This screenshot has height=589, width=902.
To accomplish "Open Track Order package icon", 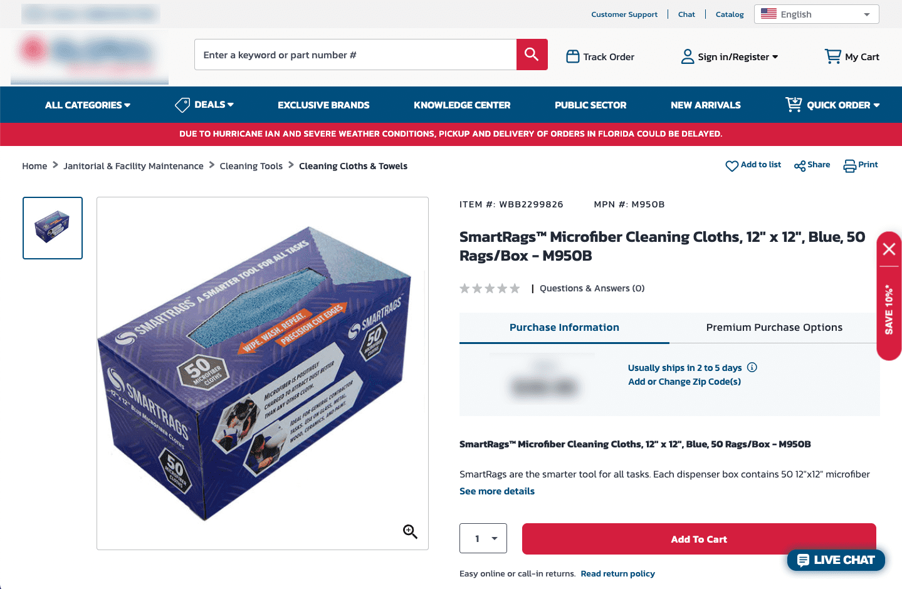I will pos(573,56).
